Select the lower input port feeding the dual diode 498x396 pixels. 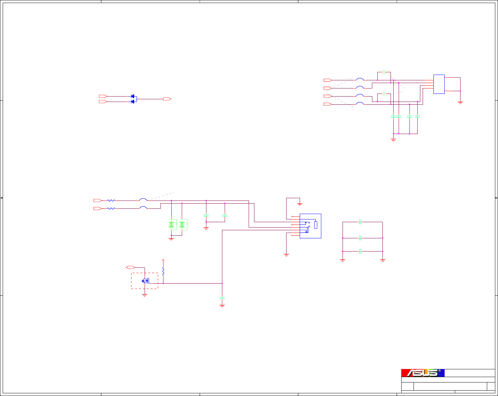pos(103,101)
